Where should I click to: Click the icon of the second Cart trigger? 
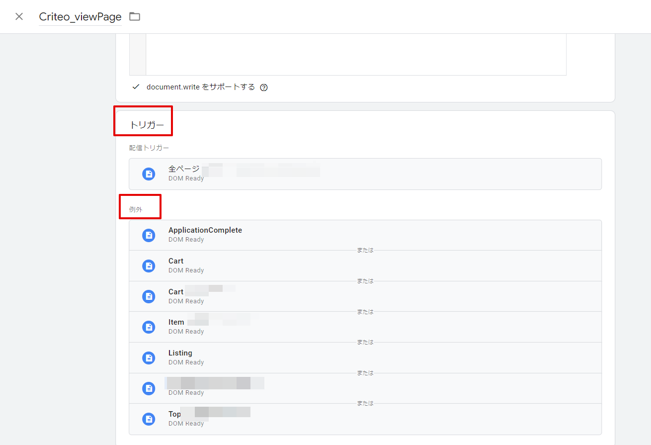pyautogui.click(x=149, y=297)
